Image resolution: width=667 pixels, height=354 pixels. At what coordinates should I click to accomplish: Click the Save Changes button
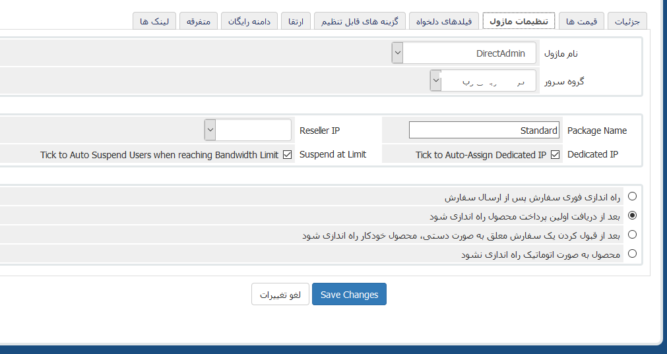(x=349, y=295)
